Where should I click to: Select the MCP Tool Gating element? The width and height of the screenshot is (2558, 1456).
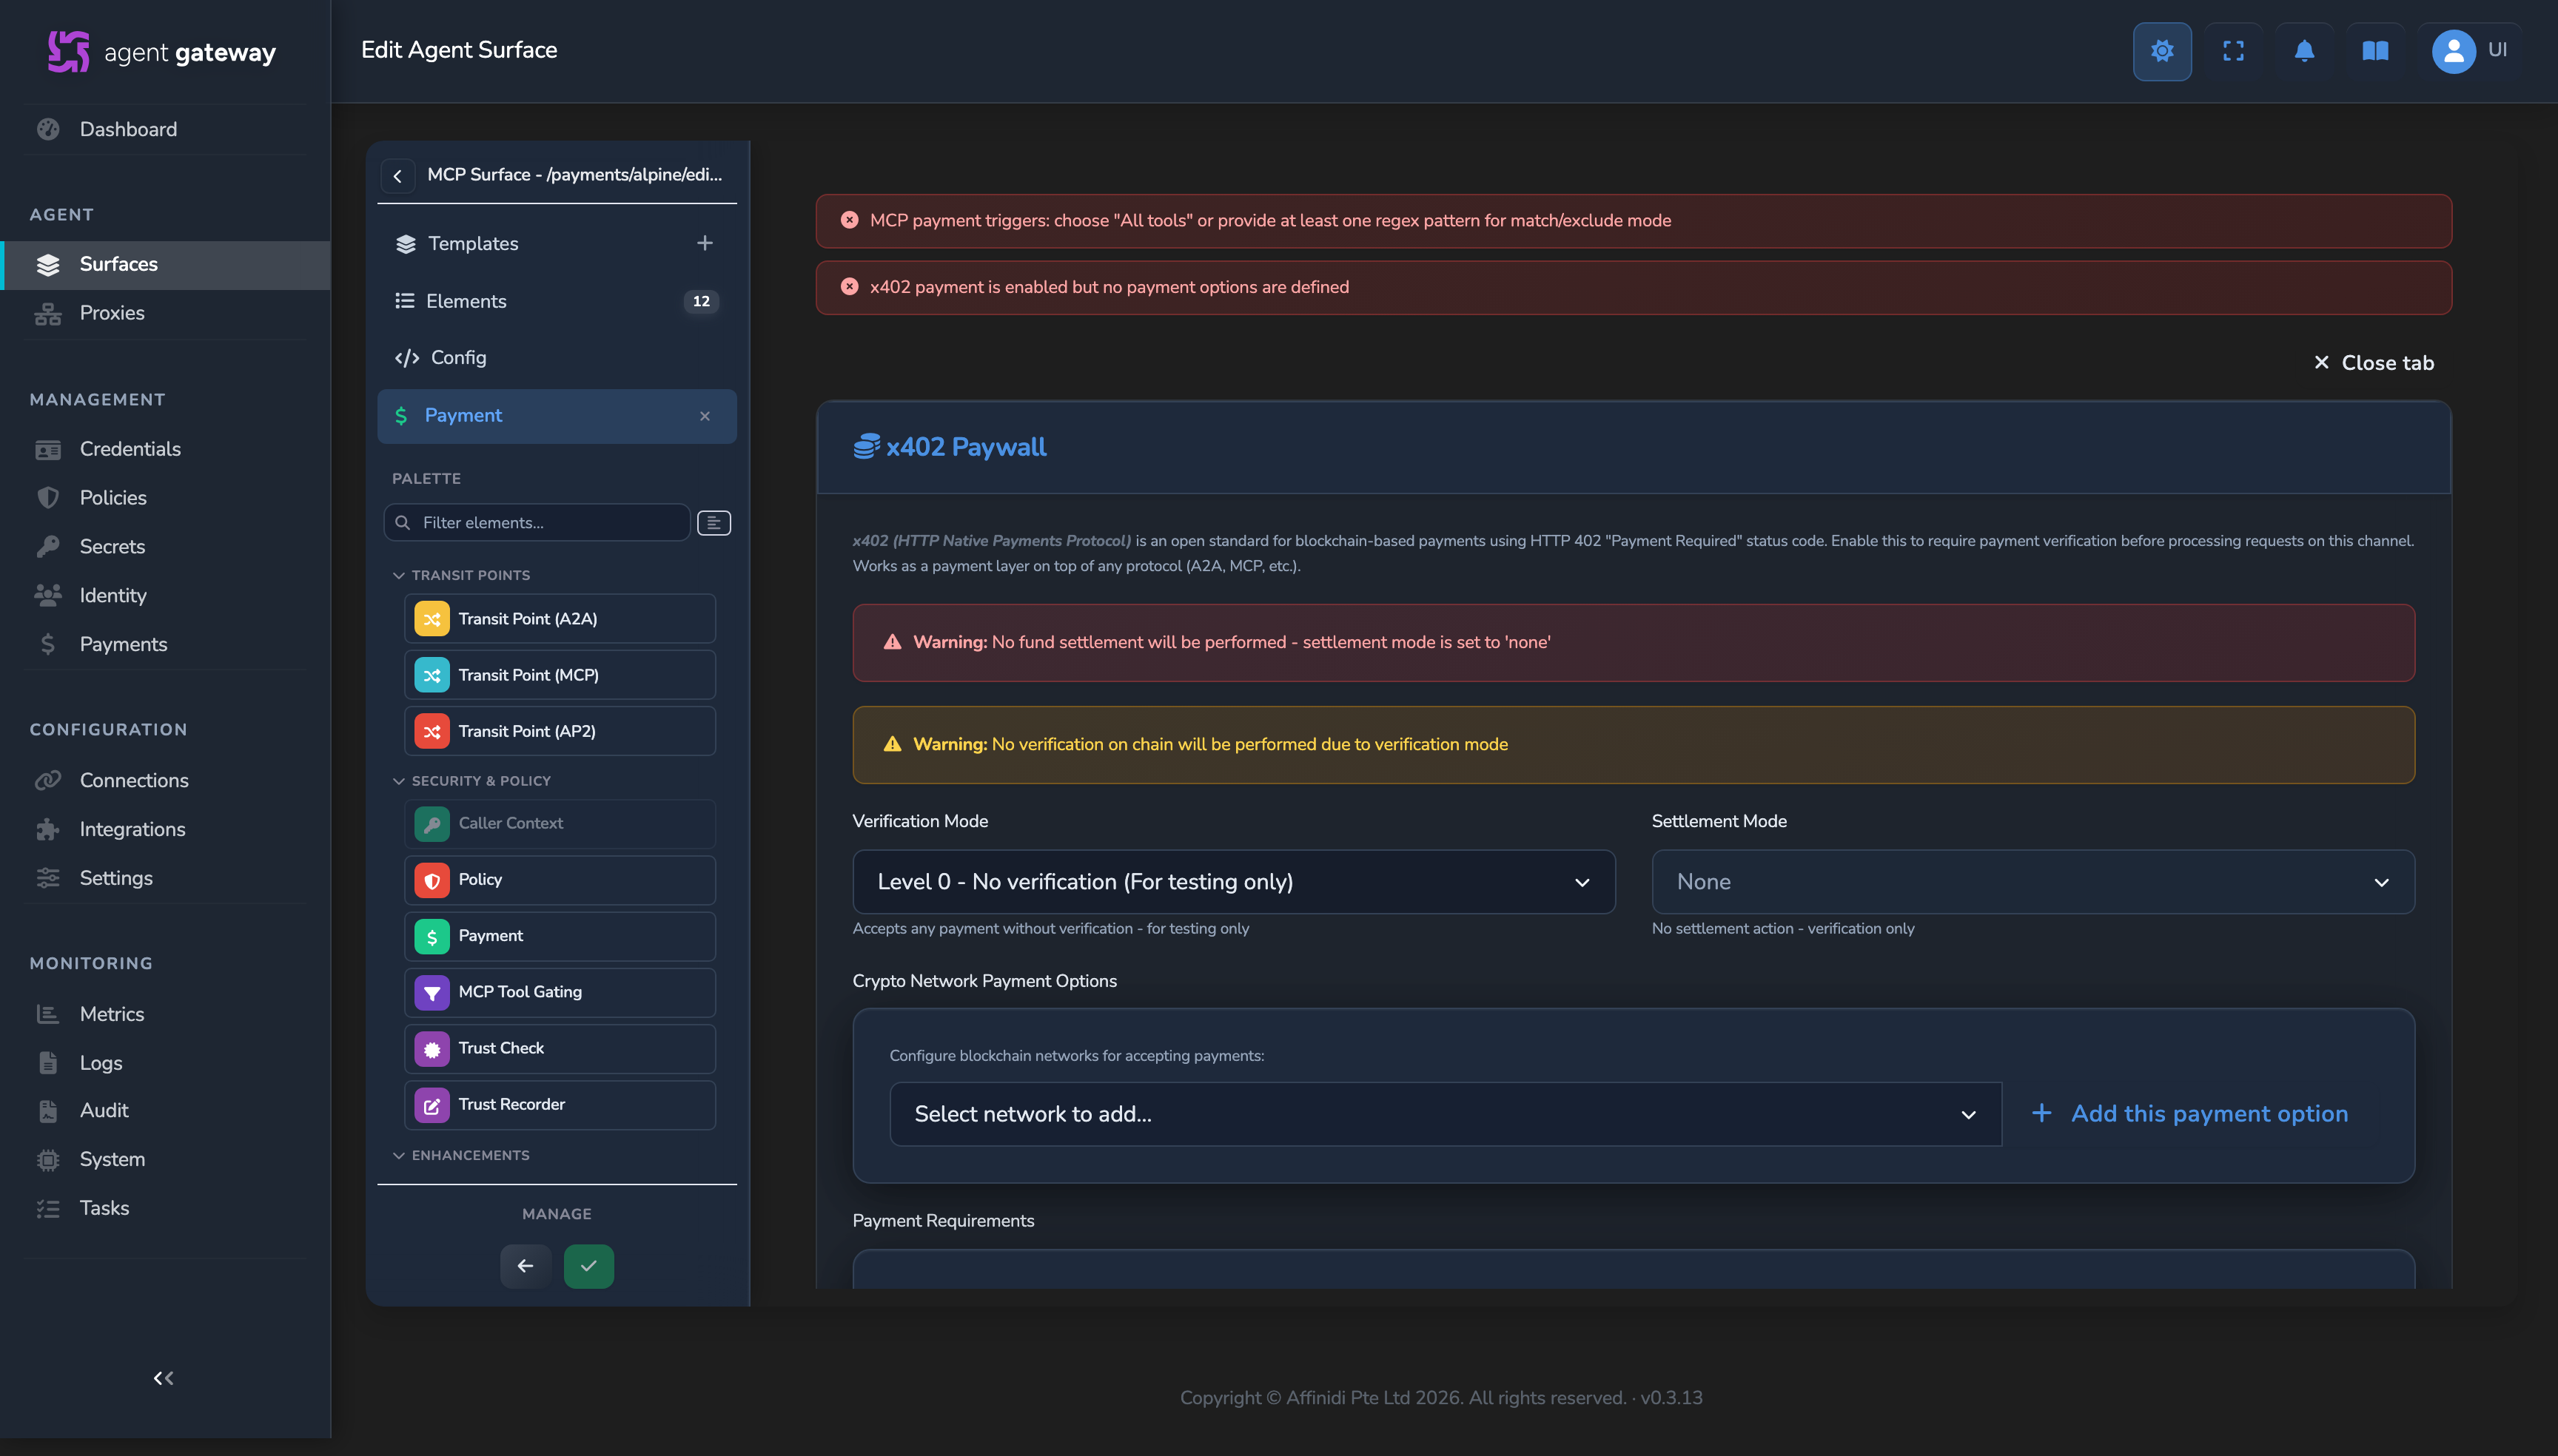pos(560,992)
